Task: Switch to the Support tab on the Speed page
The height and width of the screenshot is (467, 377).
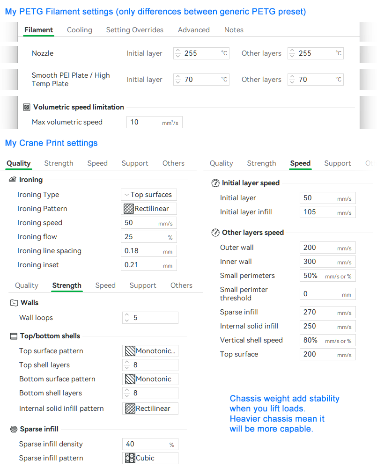Action: point(338,163)
